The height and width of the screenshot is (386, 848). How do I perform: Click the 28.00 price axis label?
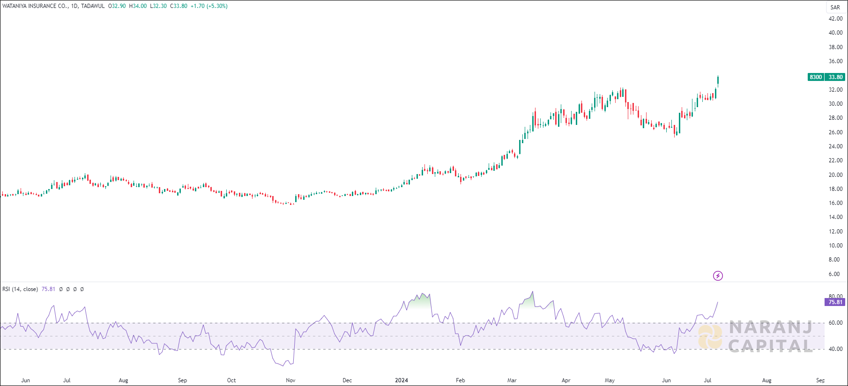pos(835,118)
